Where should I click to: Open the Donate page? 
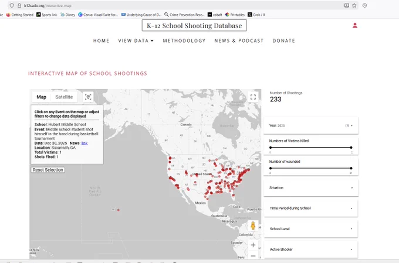(x=284, y=40)
